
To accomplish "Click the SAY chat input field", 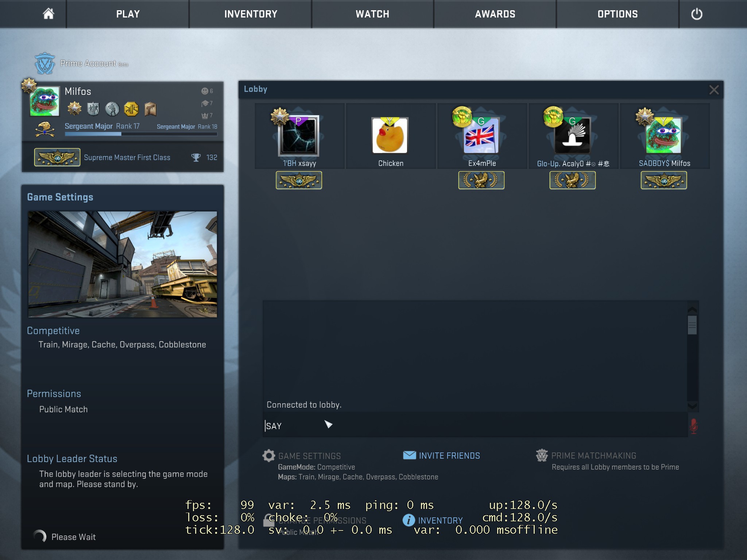I will 474,426.
